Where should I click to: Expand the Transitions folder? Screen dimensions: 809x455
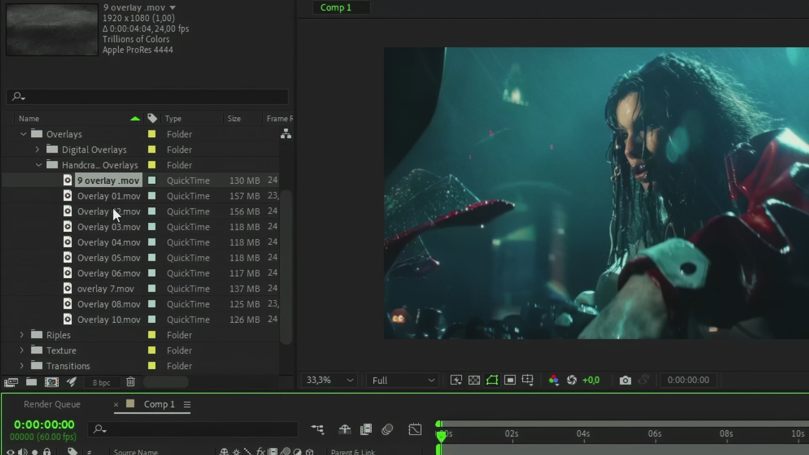(x=22, y=366)
